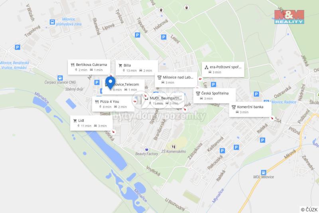This screenshot has width=319, height=213.
Task: Click the ČÚZK copyright attribution
Action: tap(309, 209)
